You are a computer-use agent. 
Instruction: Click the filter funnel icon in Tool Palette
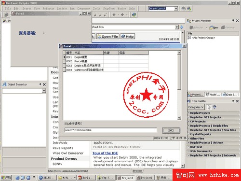pyautogui.click(x=214, y=107)
